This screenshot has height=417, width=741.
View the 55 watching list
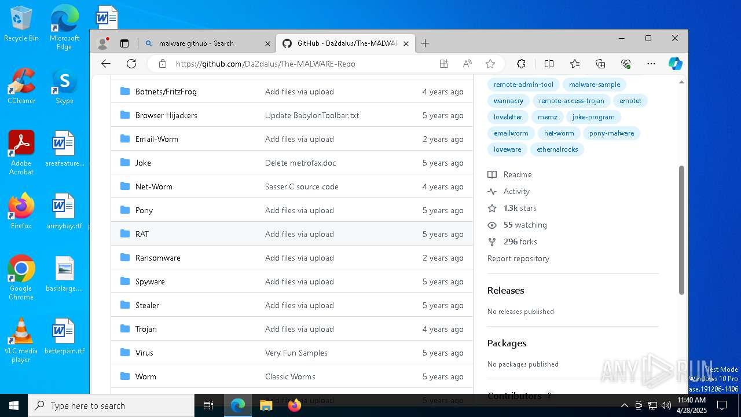(x=518, y=225)
